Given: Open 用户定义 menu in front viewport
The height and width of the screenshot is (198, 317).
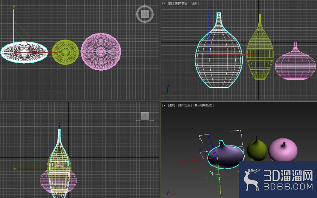Looking at the screenshot, I should click(x=182, y=4).
